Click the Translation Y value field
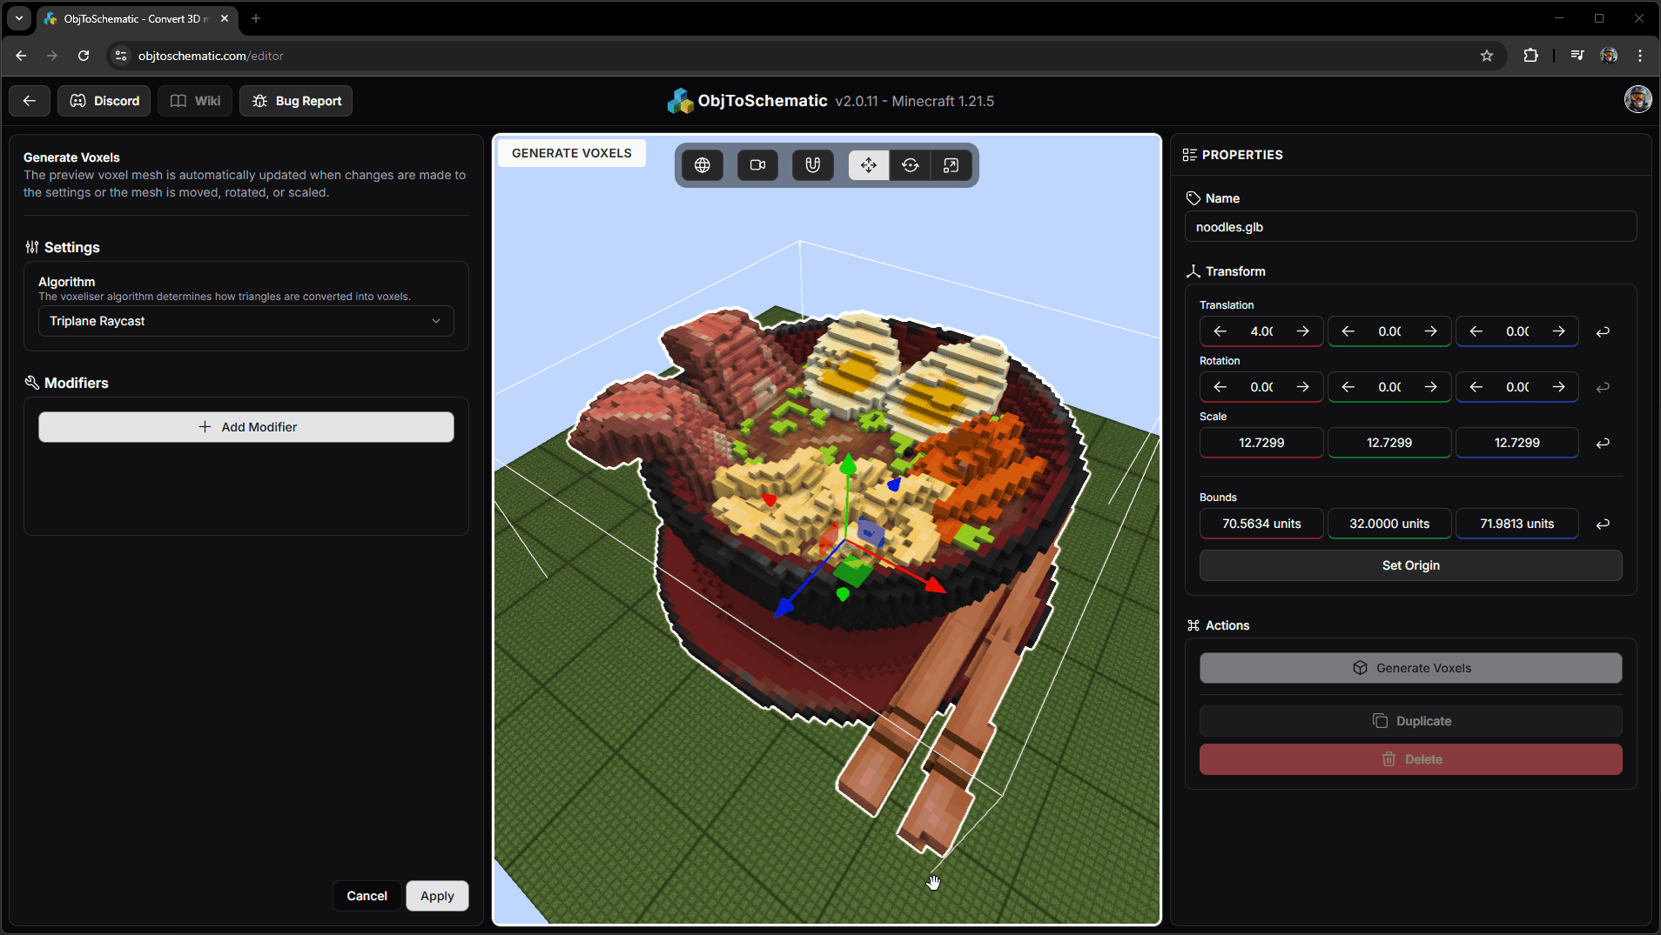Screen dimensions: 1661x935 coord(1389,331)
